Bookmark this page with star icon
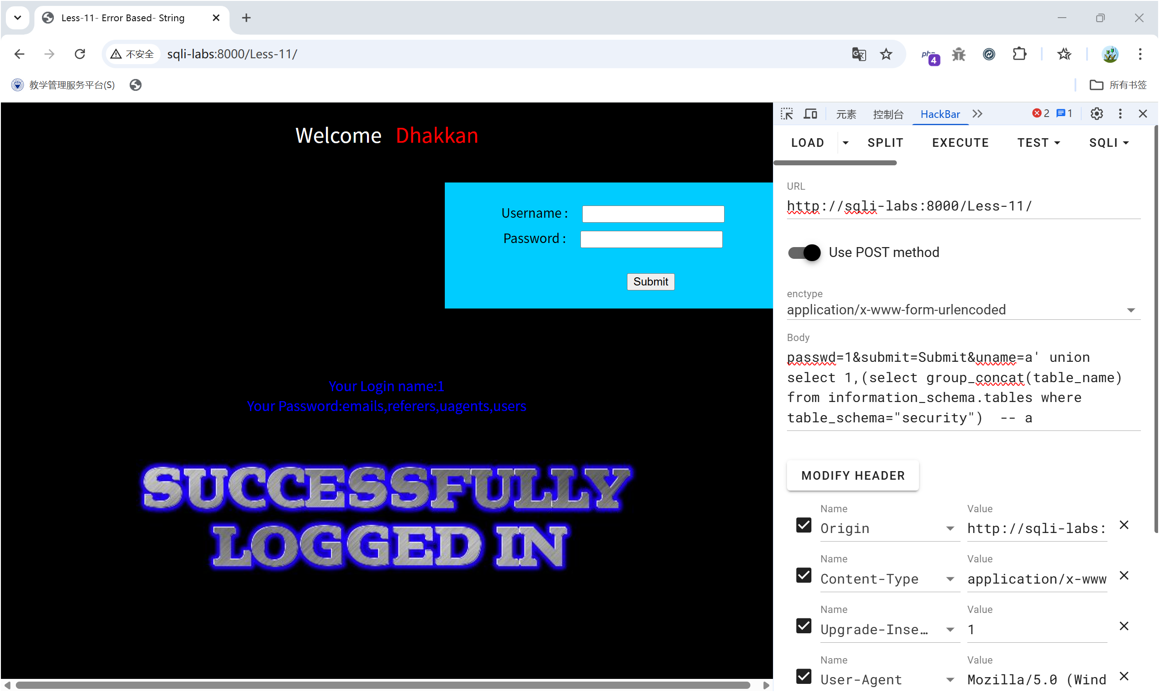Screen dimensions: 1159x692 point(886,54)
